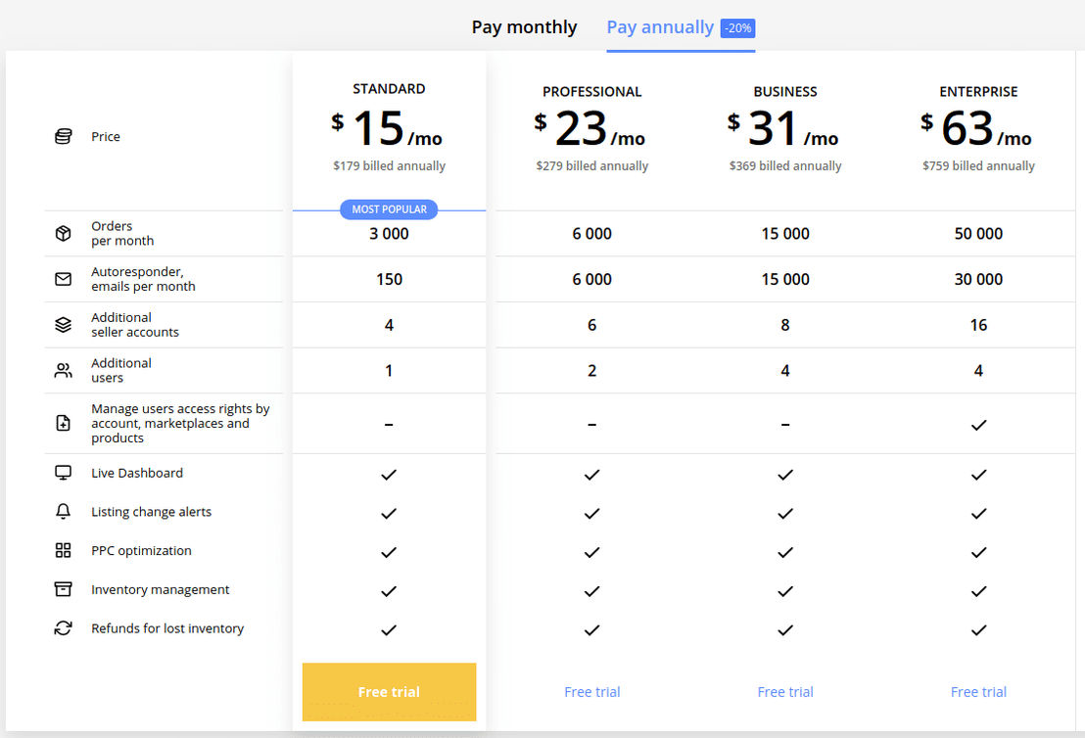Viewport: 1085px width, 738px height.
Task: Click the 150 autoresponder emails value
Action: 389,279
